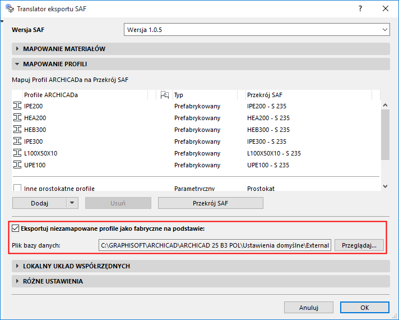The image size is (399, 320).
Task: Close the dialog with the X button
Action: click(x=386, y=8)
